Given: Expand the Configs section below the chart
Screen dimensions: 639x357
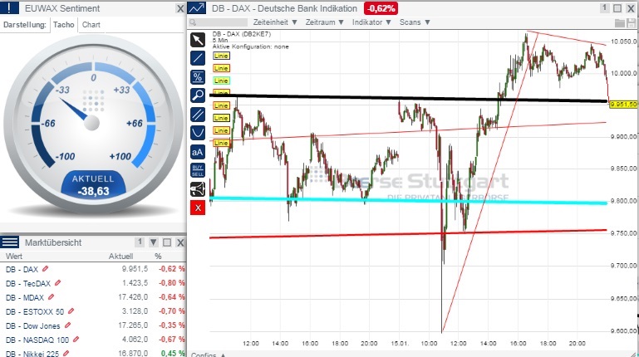Looking at the screenshot, I should (x=208, y=355).
